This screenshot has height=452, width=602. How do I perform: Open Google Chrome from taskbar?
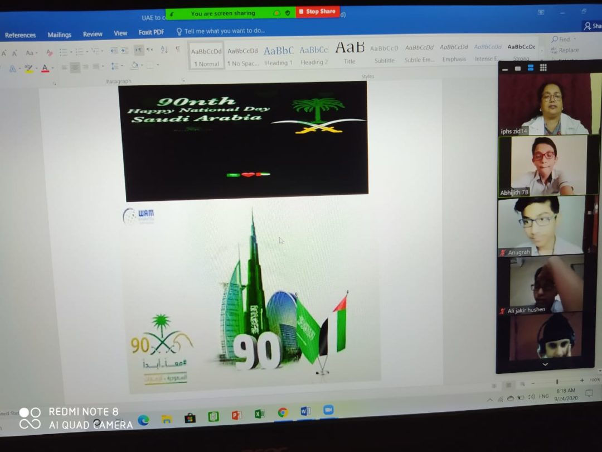pos(283,413)
